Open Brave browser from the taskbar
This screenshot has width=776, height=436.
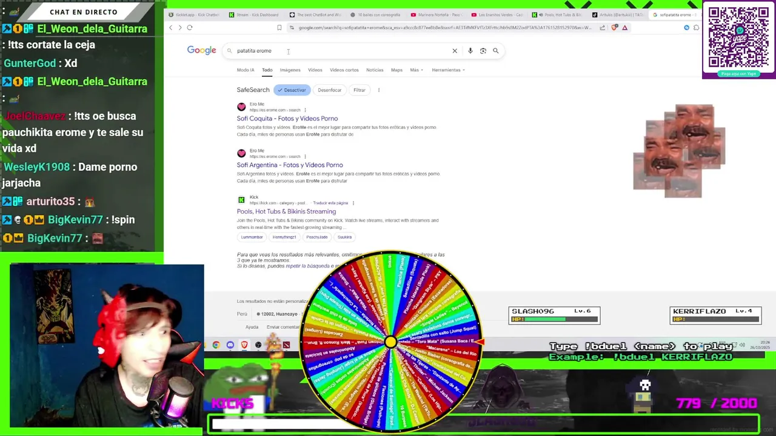click(x=244, y=345)
